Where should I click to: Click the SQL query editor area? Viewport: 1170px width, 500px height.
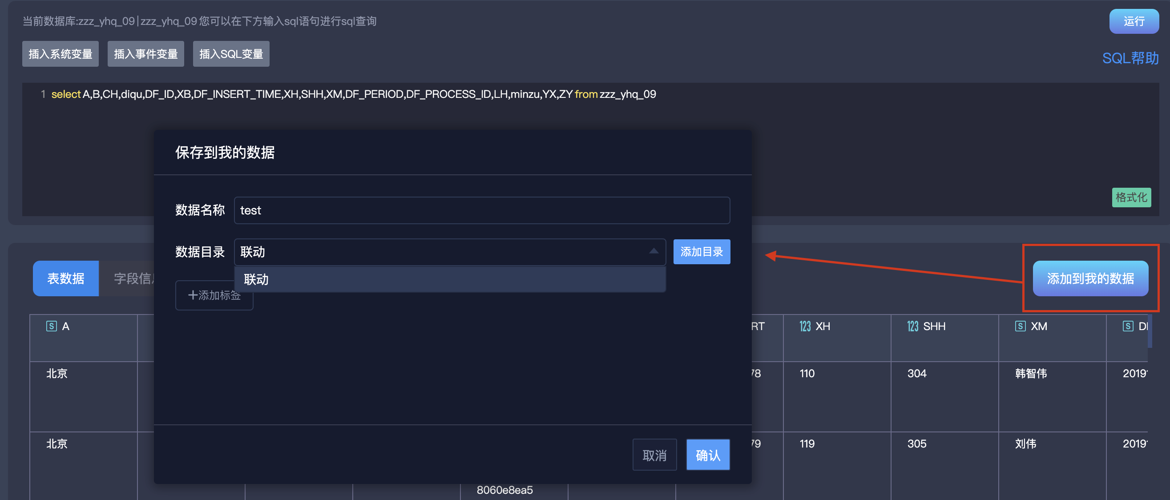point(585,94)
